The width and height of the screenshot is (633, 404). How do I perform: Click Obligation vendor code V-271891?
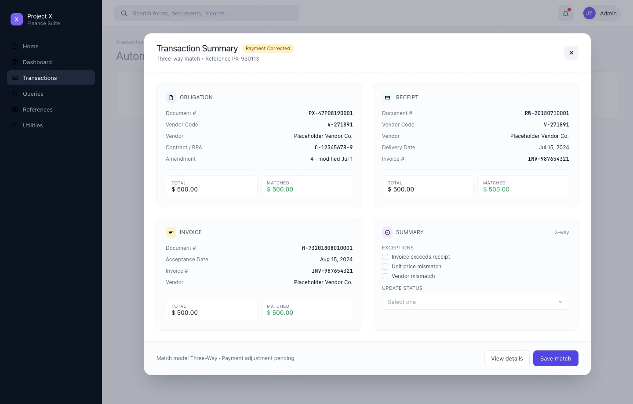tap(340, 125)
